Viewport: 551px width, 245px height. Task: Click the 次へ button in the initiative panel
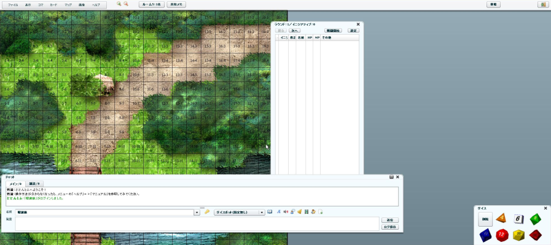[x=294, y=31]
